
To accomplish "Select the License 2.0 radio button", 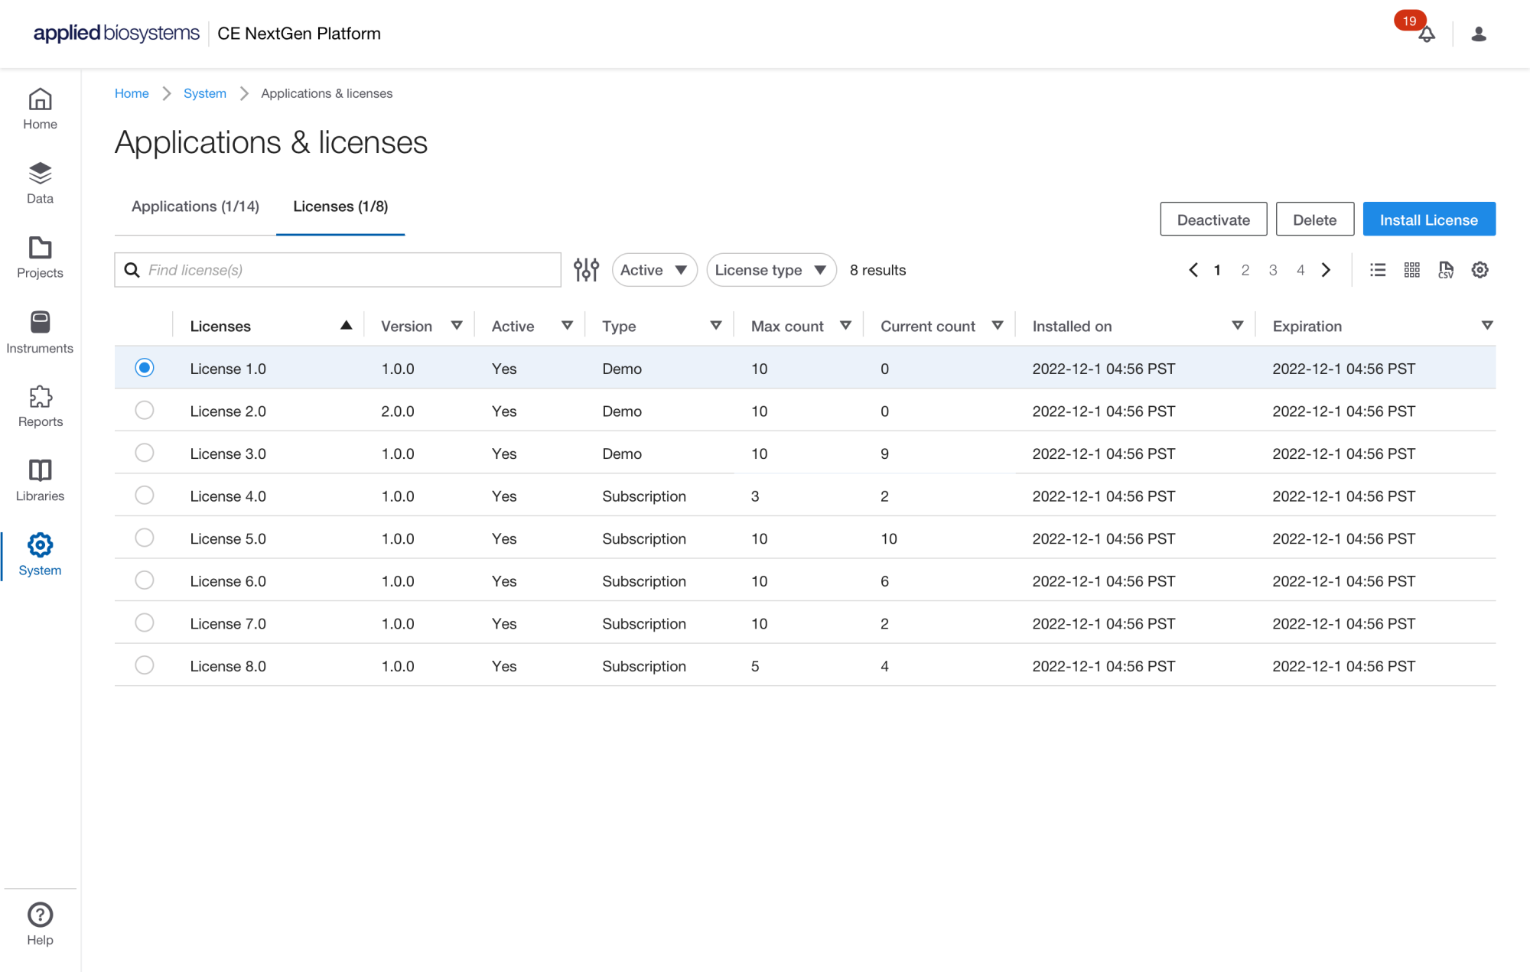I will click(144, 411).
